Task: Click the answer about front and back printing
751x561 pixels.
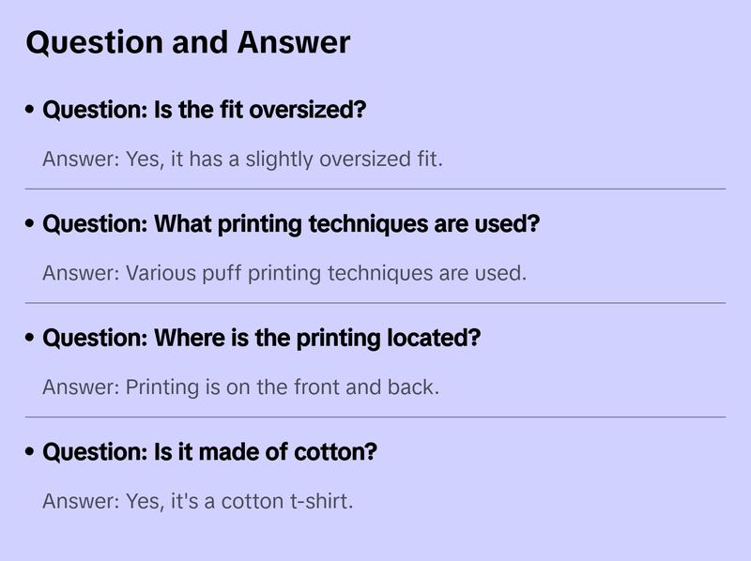Action: [x=240, y=387]
